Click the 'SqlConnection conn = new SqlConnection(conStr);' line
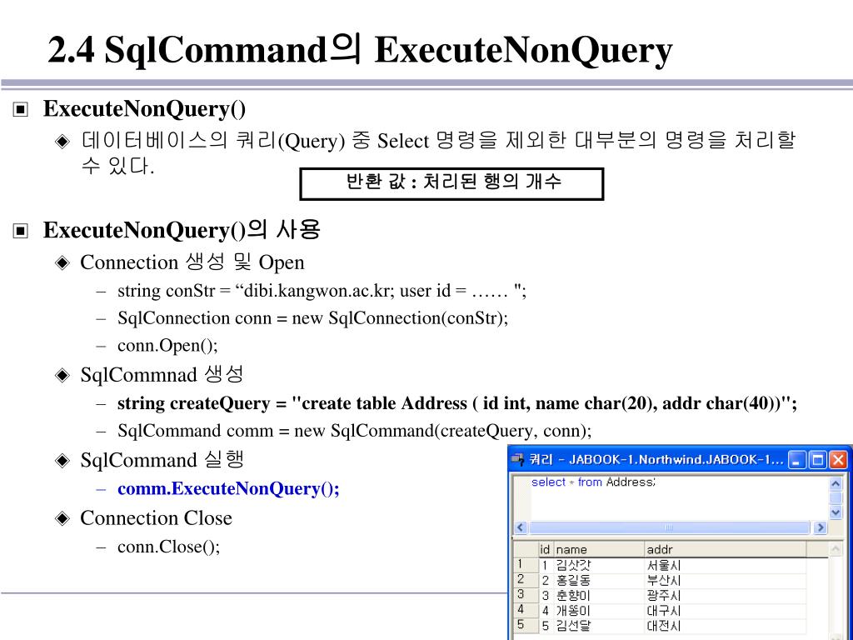 pos(313,317)
